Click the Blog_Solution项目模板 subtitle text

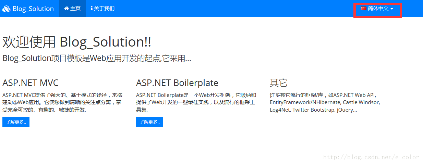coord(97,58)
